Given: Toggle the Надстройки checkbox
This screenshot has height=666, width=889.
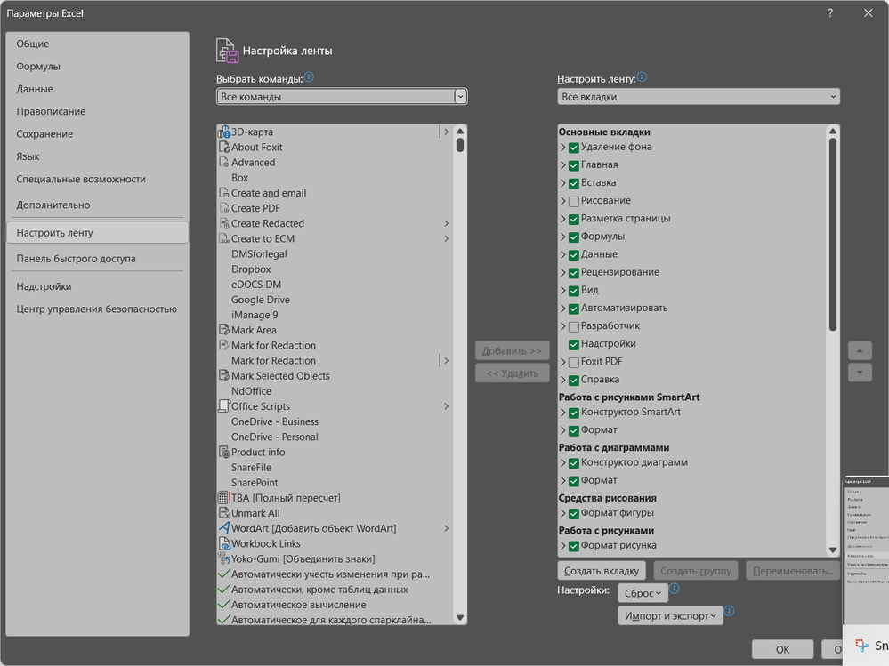Looking at the screenshot, I should tap(574, 344).
